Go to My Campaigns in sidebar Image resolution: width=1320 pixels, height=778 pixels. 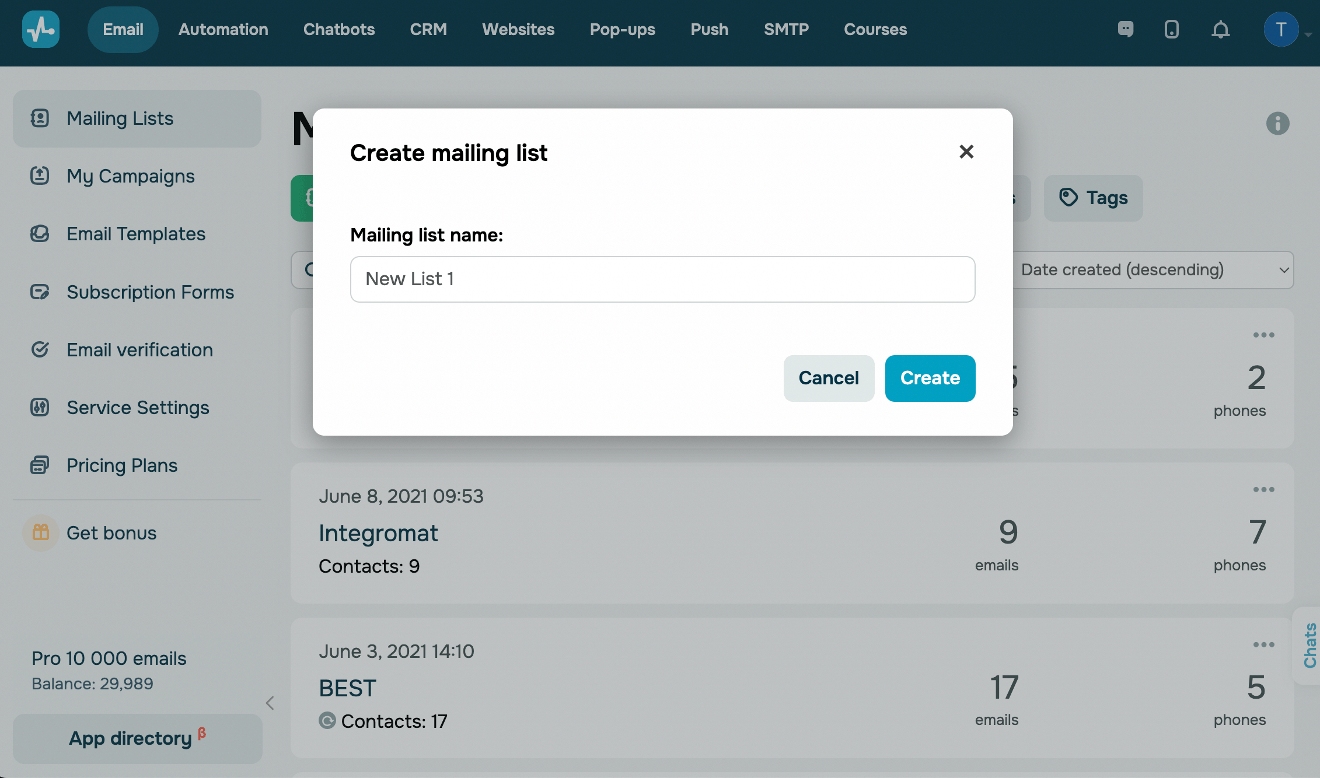130,176
